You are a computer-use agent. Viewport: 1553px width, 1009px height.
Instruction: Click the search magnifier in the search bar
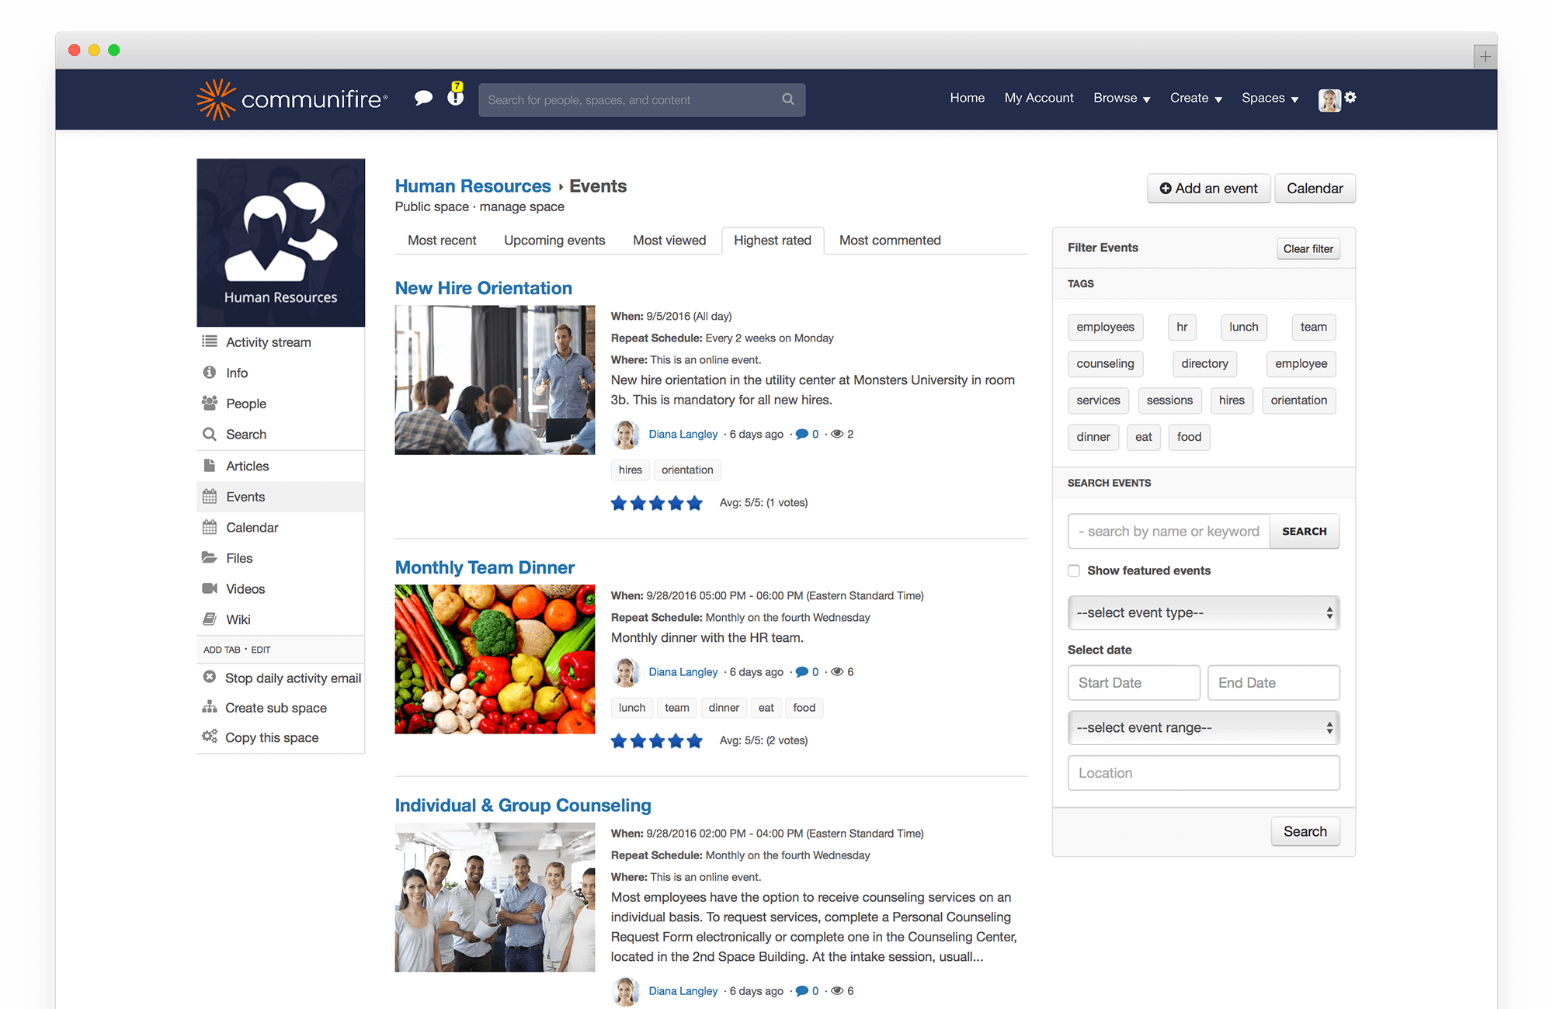tap(787, 99)
